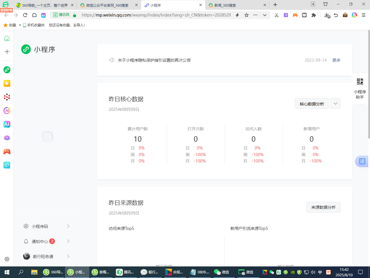
Task: Open a new browser tab
Action: [275, 5]
